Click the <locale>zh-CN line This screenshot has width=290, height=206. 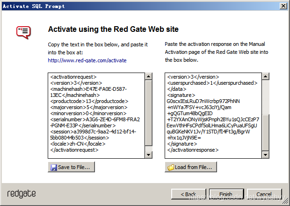(x=78, y=144)
